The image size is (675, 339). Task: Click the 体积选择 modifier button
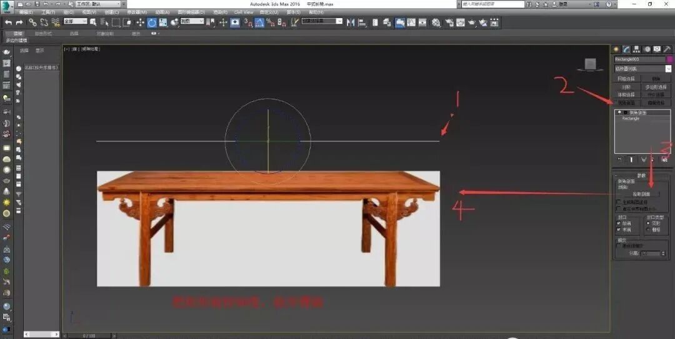tap(626, 95)
